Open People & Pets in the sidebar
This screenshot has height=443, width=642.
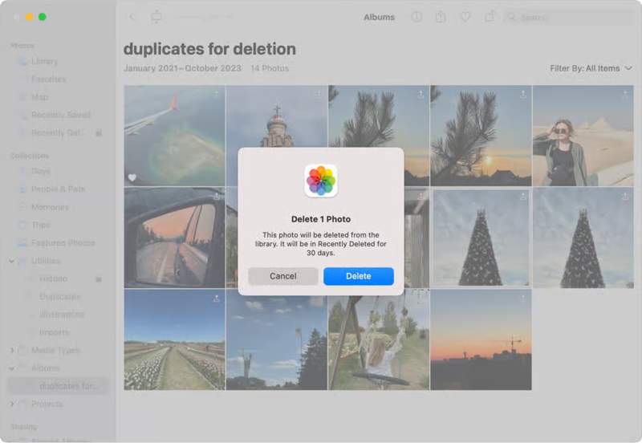[x=58, y=189]
